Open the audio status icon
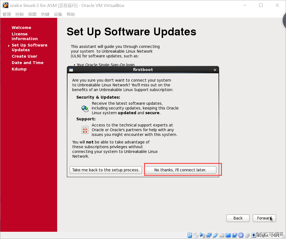The image size is (286, 239). [203, 235]
